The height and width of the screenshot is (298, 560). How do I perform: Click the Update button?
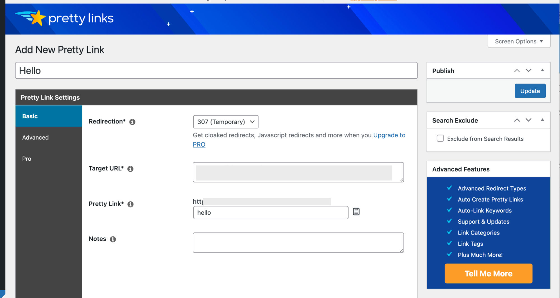(x=530, y=91)
